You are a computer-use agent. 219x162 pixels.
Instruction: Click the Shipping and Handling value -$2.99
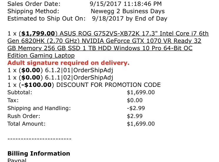pyautogui.click(x=136, y=108)
